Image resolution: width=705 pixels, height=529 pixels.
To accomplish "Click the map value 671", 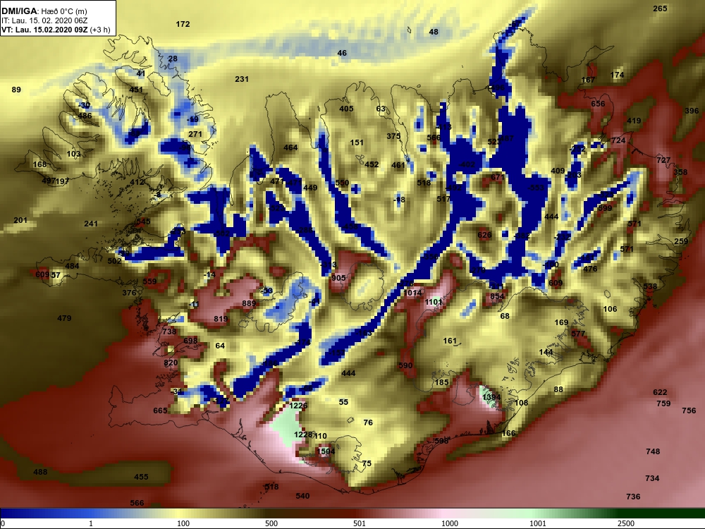I will point(498,178).
